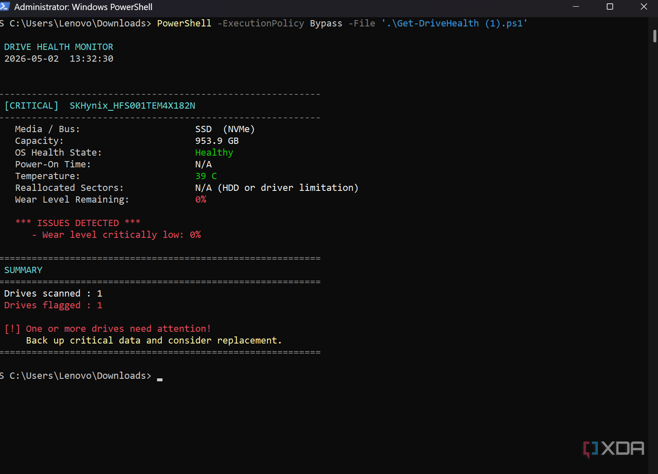Click the PowerShell icon in the title bar

coord(5,6)
